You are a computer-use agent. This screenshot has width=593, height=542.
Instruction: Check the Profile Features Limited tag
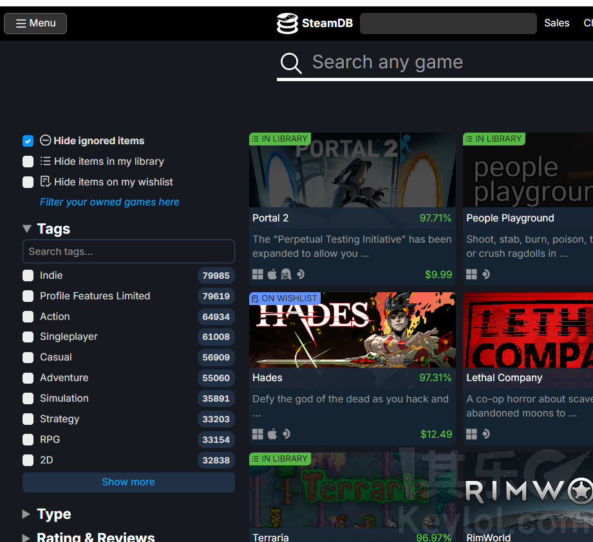click(28, 296)
